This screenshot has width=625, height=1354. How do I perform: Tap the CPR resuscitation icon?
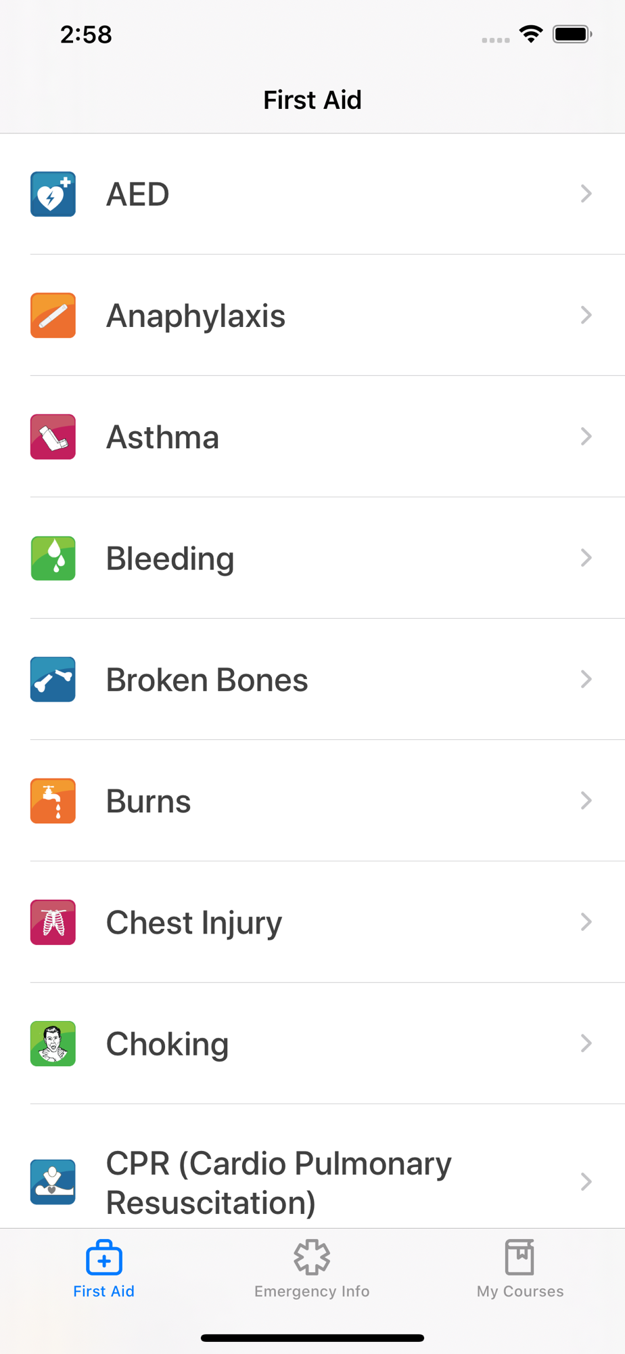(53, 1182)
